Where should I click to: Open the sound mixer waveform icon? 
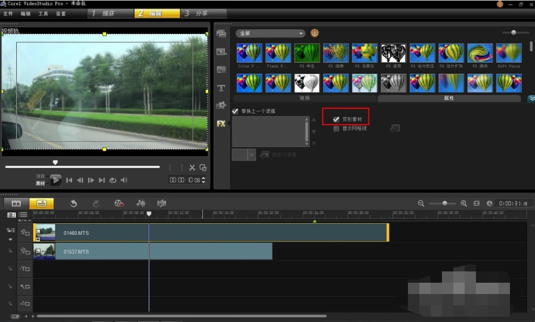pos(141,204)
